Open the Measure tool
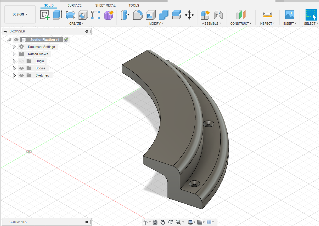Viewport: 319px width, 226px height. [x=267, y=15]
